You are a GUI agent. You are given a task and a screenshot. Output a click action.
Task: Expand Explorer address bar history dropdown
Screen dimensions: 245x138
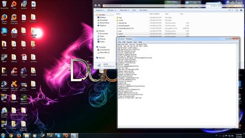coord(211,6)
